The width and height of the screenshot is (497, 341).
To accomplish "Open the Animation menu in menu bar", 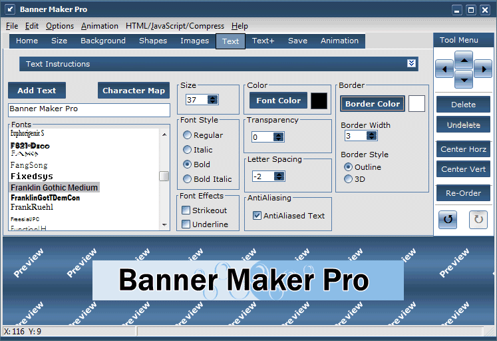I will tap(98, 26).
